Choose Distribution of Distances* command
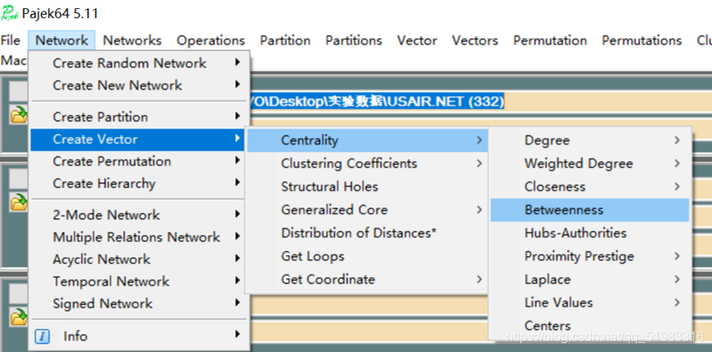Image resolution: width=712 pixels, height=352 pixels. tap(367, 233)
